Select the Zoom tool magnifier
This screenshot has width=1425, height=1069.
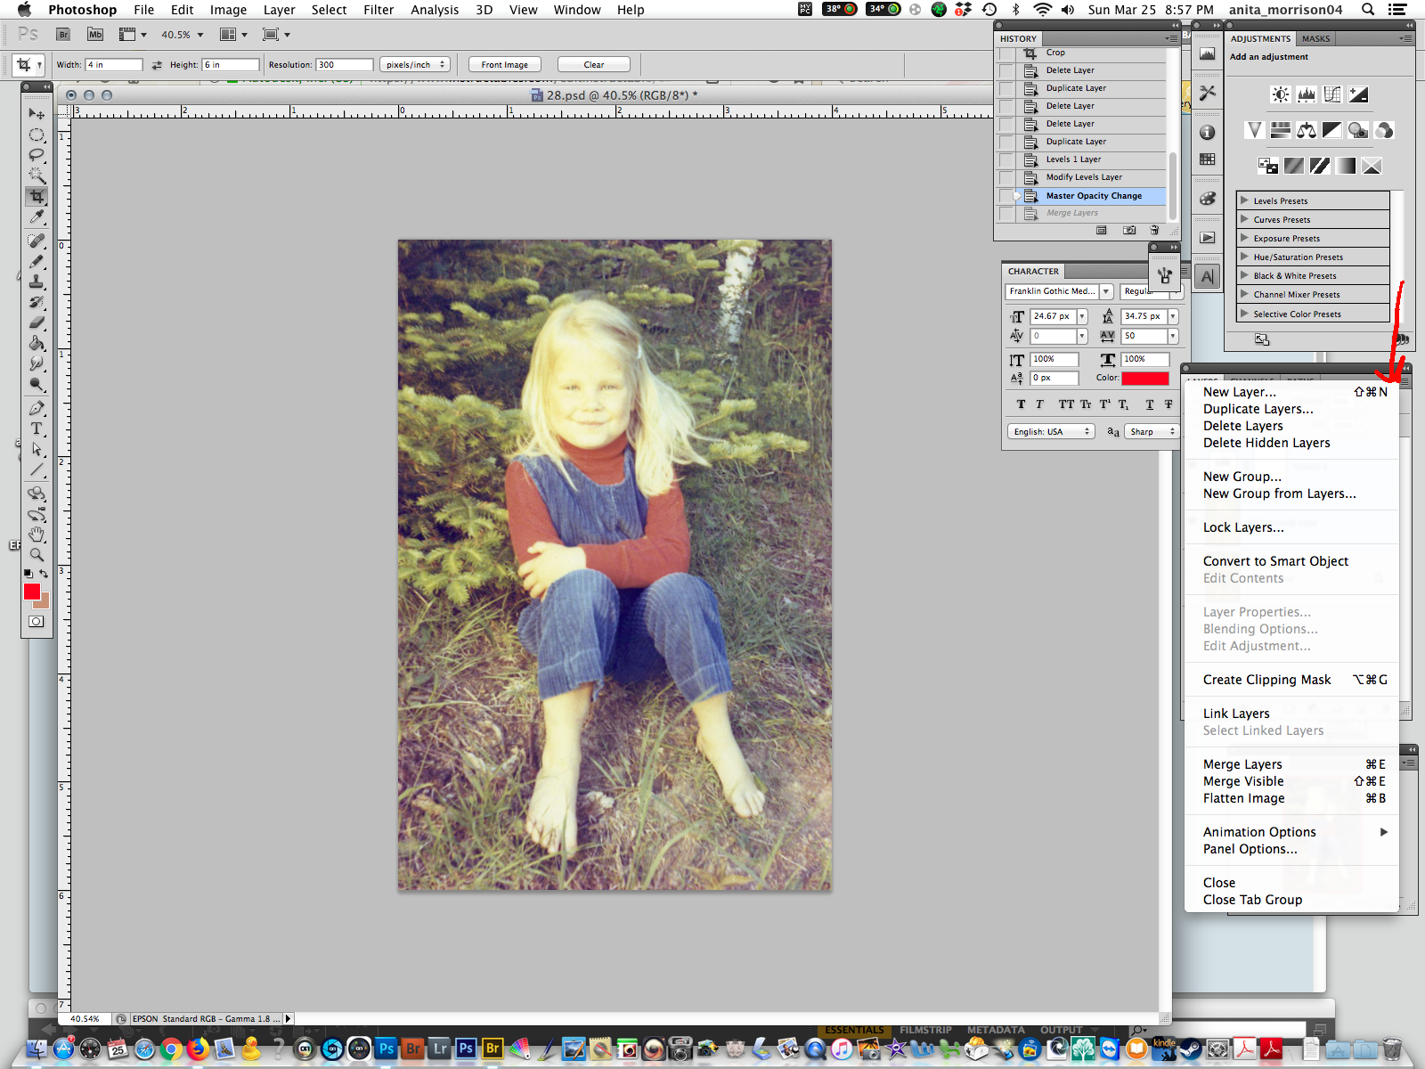(x=37, y=554)
